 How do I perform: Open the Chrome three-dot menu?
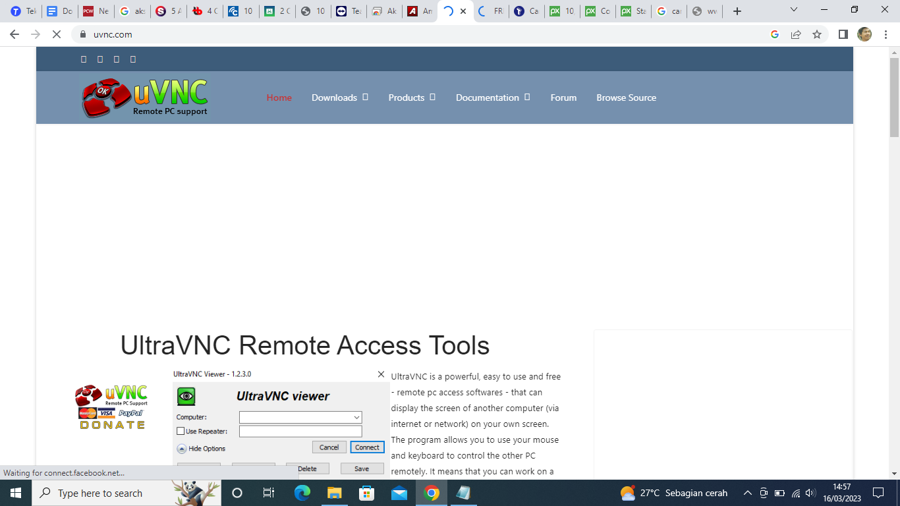point(886,34)
